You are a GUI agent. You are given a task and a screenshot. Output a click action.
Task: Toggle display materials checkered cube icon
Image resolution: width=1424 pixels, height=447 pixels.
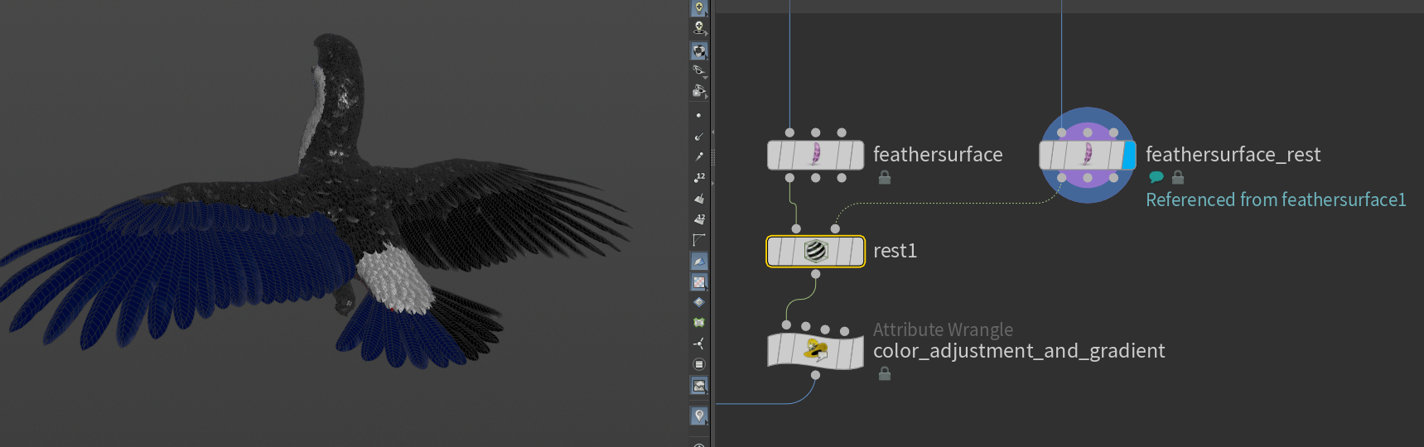(x=699, y=51)
